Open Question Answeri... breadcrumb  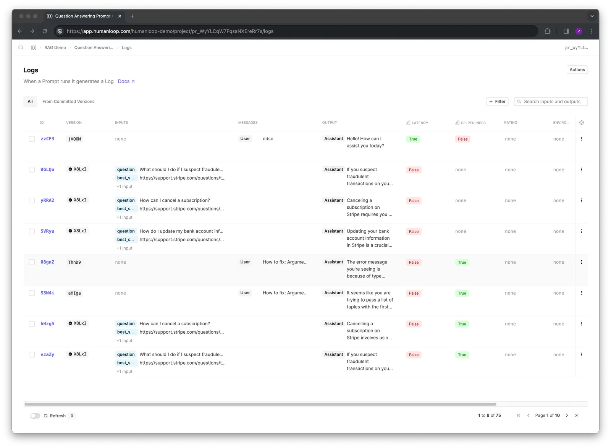pyautogui.click(x=94, y=48)
